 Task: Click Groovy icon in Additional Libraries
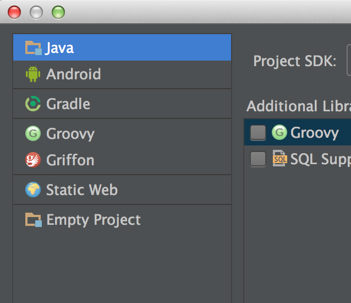coord(279,132)
